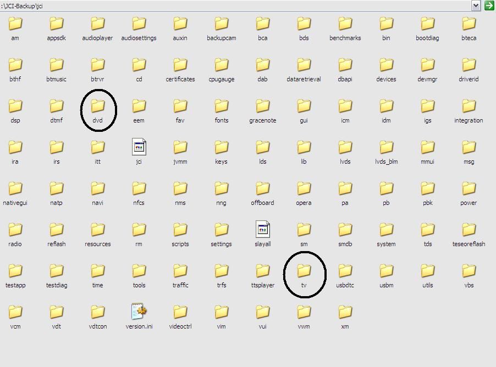Image resolution: width=496 pixels, height=367 pixels.
Task: Click the label text "btrvr"
Action: coord(98,79)
